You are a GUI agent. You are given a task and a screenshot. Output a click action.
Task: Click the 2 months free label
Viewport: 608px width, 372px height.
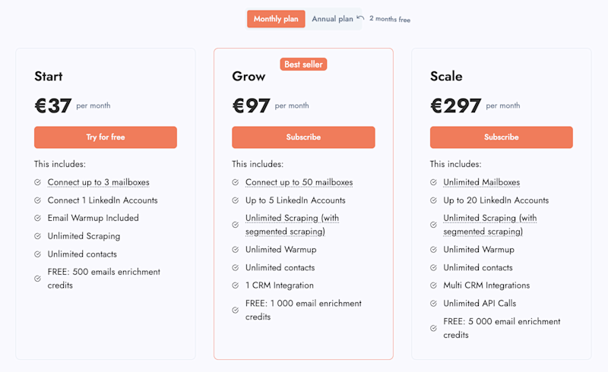(x=390, y=20)
